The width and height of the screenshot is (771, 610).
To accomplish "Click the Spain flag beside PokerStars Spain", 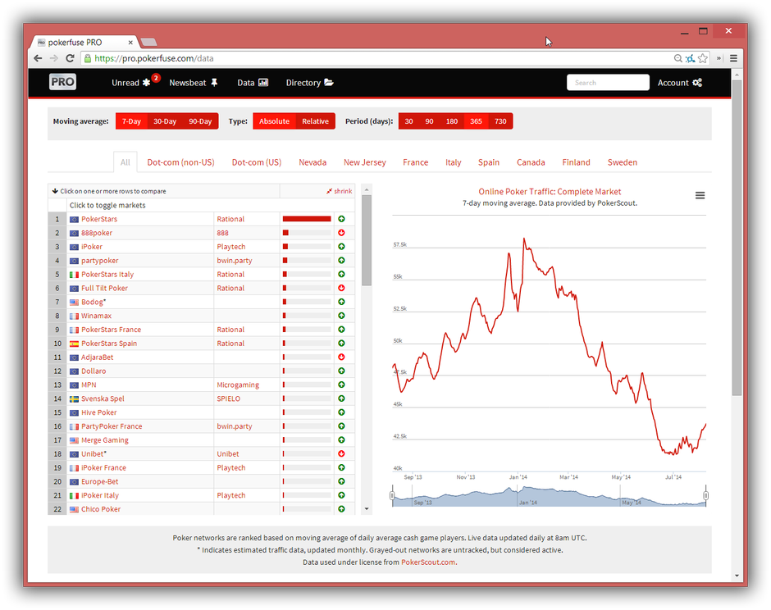I will (75, 344).
